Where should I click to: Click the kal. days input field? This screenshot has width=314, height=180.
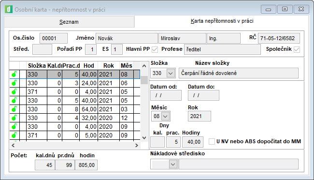coord(157,142)
